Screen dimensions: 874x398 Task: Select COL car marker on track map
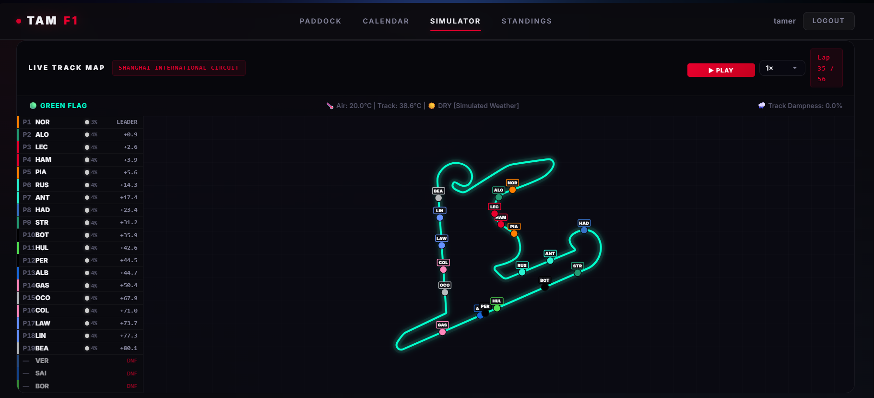pos(443,269)
